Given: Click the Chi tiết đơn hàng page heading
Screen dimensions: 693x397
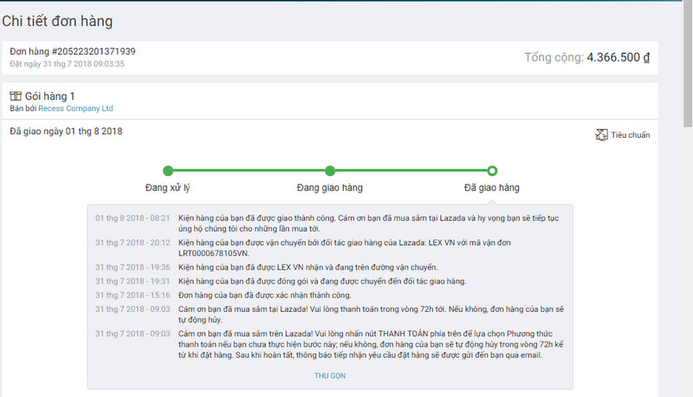Looking at the screenshot, I should click(x=57, y=21).
